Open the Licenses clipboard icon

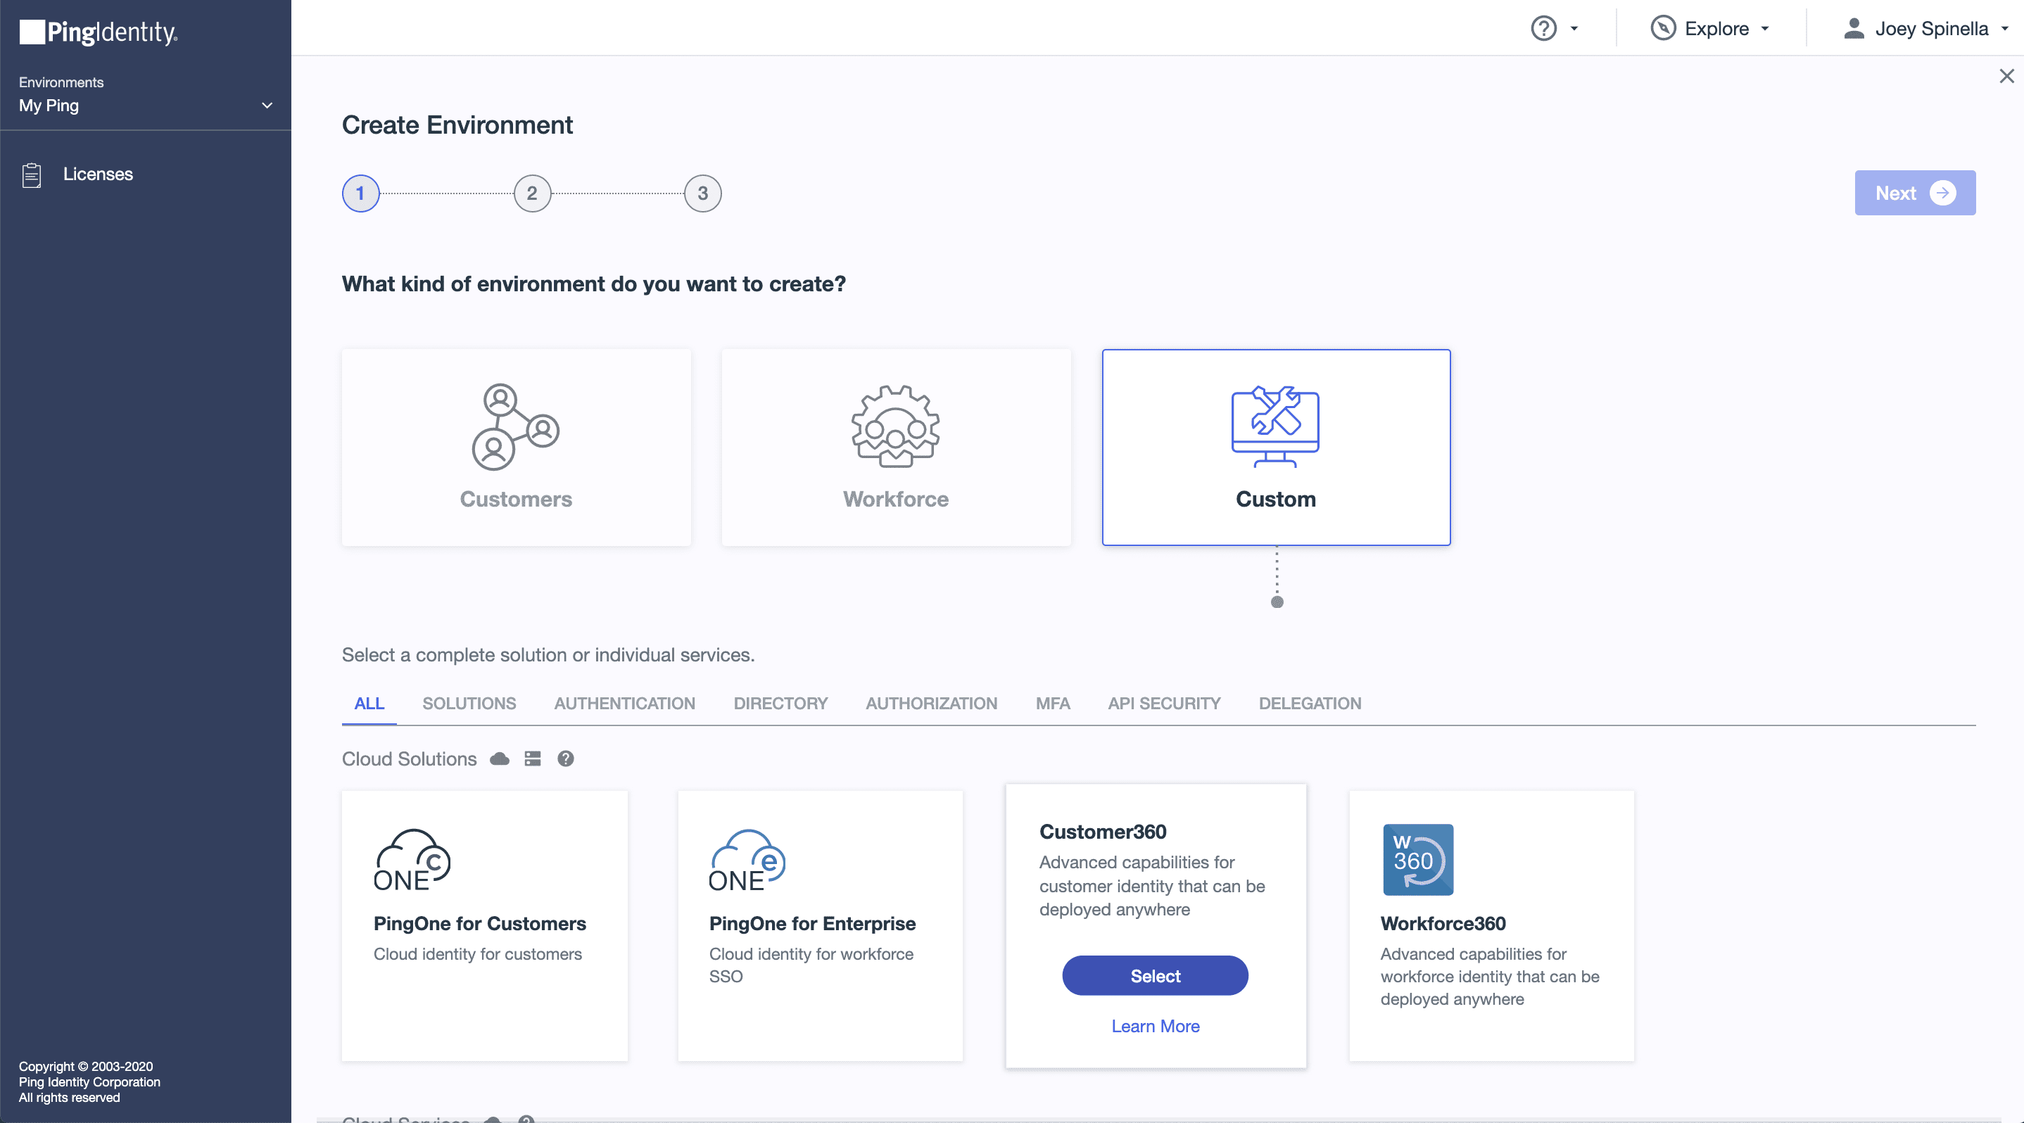pyautogui.click(x=32, y=175)
